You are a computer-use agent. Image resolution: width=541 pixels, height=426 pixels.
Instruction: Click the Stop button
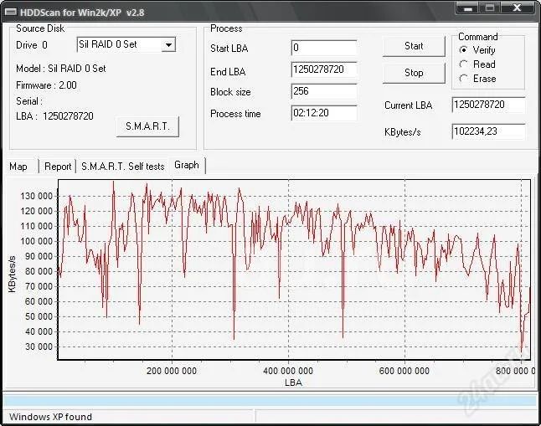[x=414, y=73]
